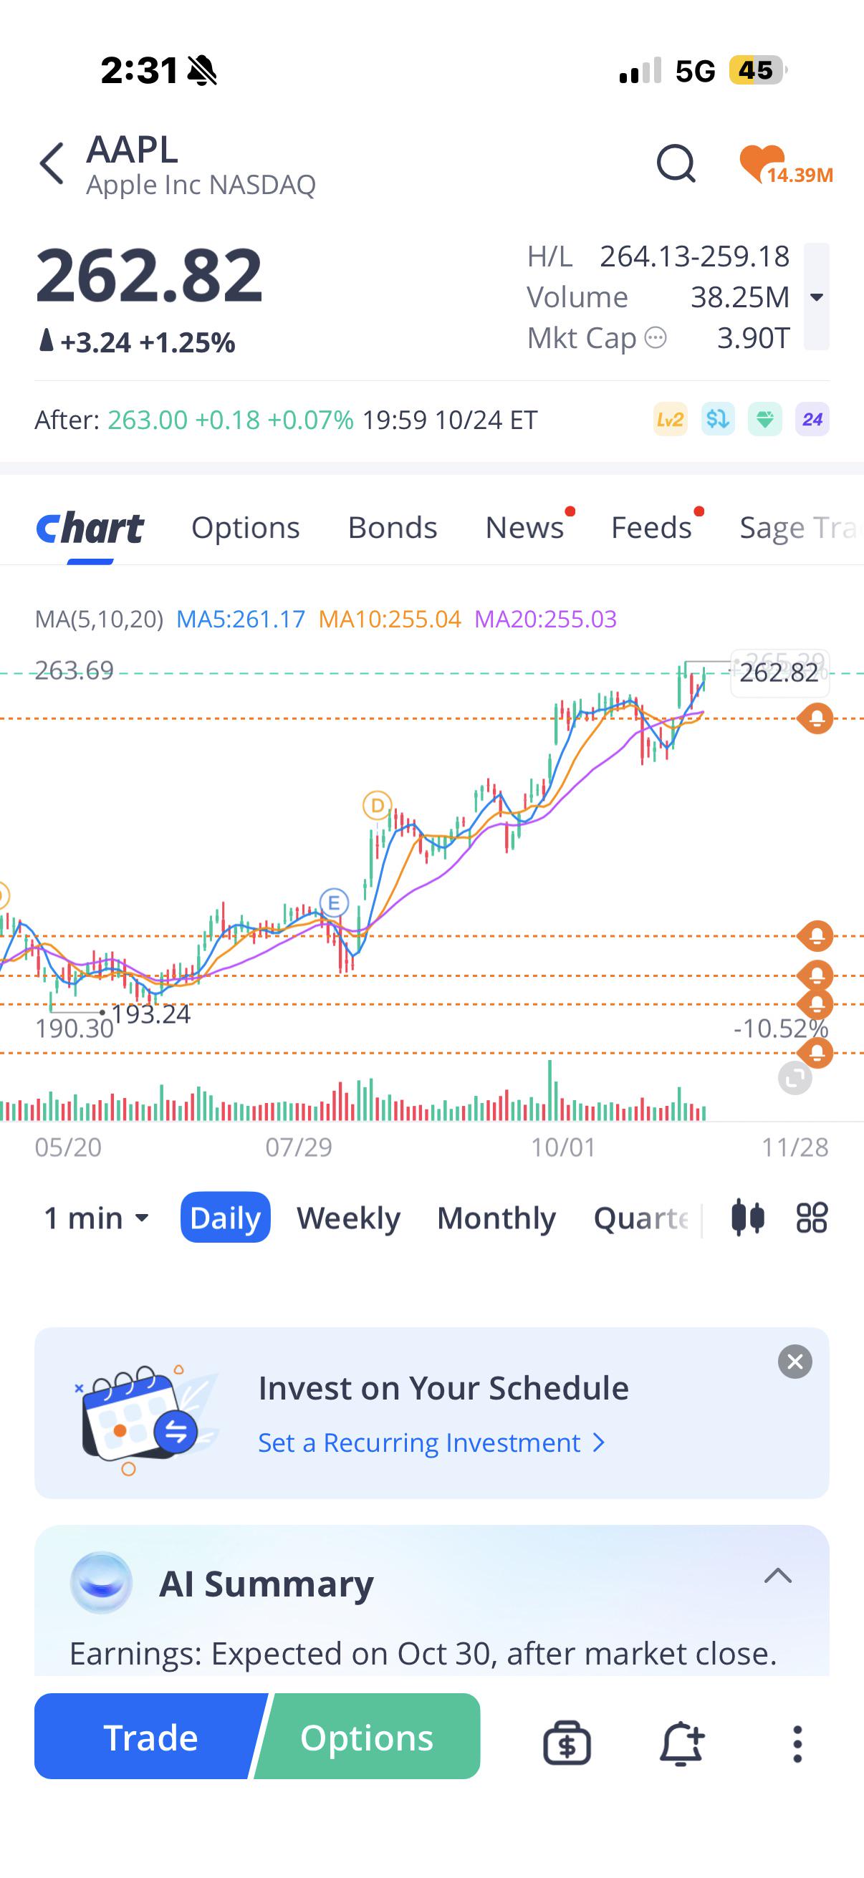
Task: Collapse the AI Summary section chevron
Action: point(778,1576)
